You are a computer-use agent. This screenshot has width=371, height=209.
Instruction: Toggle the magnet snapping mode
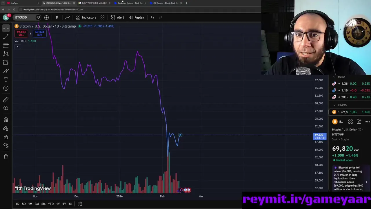pos(6,120)
